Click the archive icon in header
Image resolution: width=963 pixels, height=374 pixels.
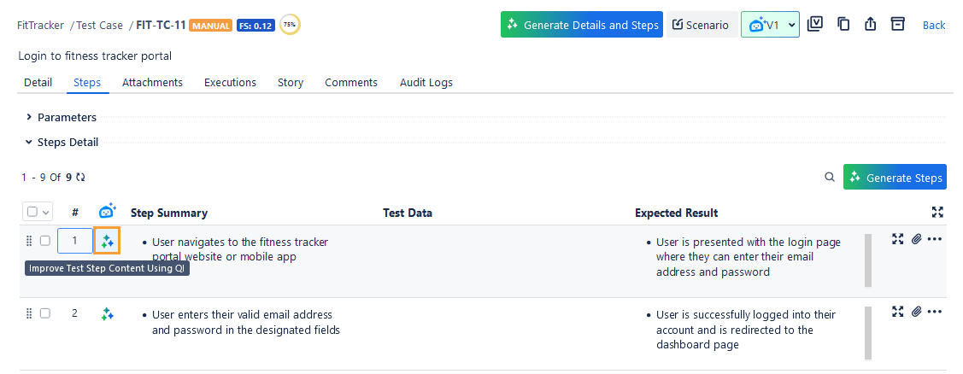tap(897, 25)
